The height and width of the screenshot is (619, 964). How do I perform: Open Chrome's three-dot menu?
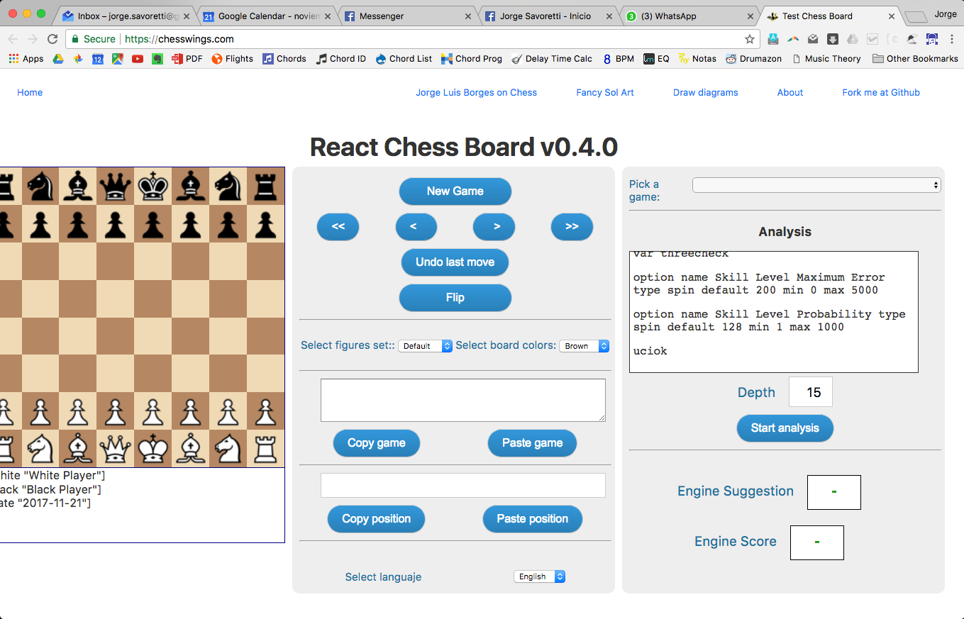click(951, 40)
